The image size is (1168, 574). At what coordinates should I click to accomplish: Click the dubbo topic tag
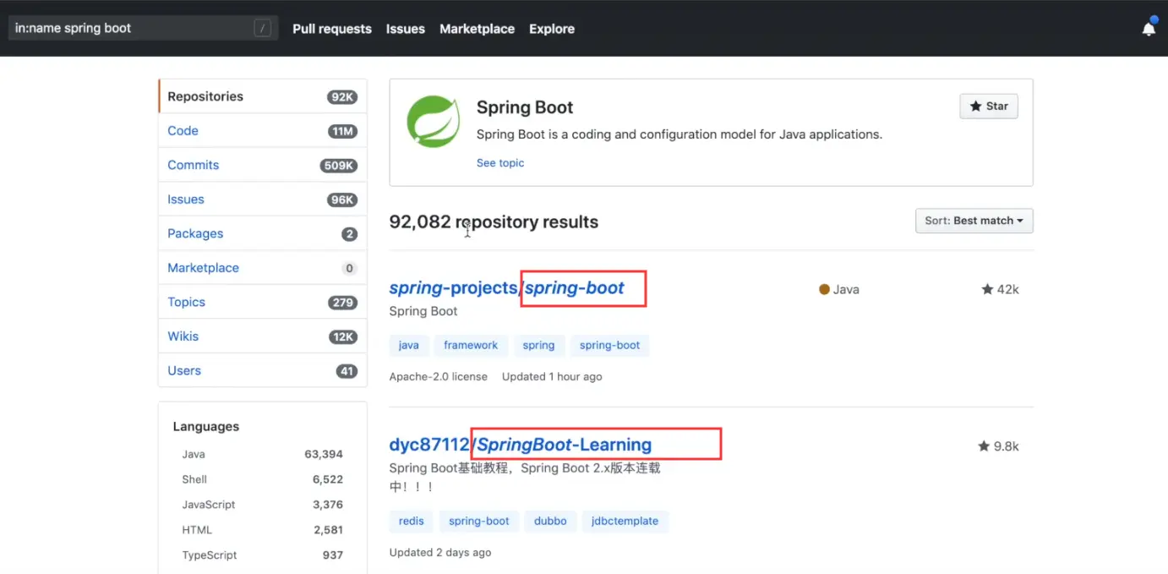pyautogui.click(x=550, y=521)
